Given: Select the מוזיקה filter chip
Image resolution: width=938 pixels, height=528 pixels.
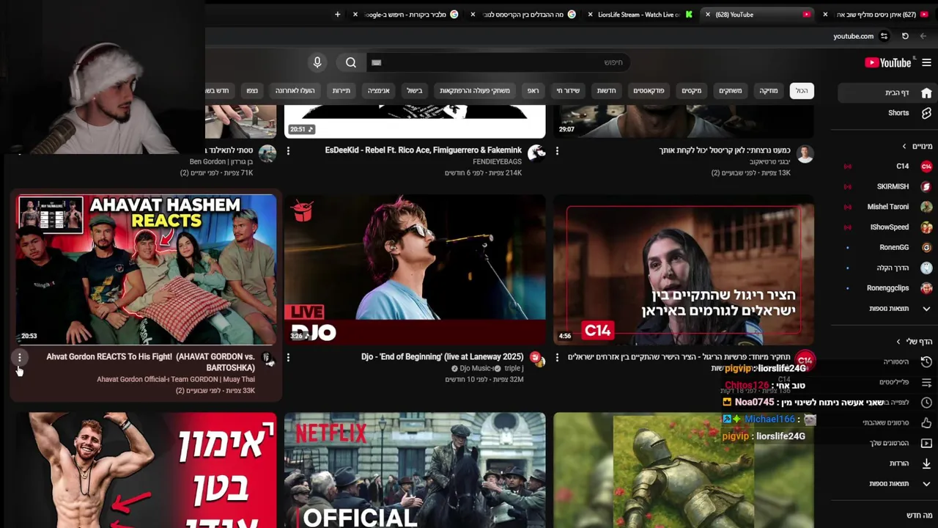Looking at the screenshot, I should click(x=769, y=91).
